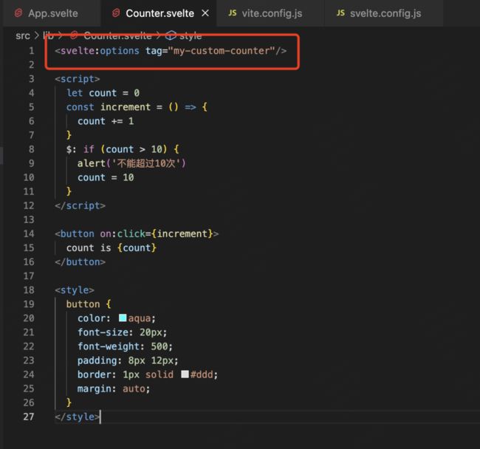Click the JS icon on vite.config.js tab
Viewport: 480px width, 449px height.
[233, 13]
